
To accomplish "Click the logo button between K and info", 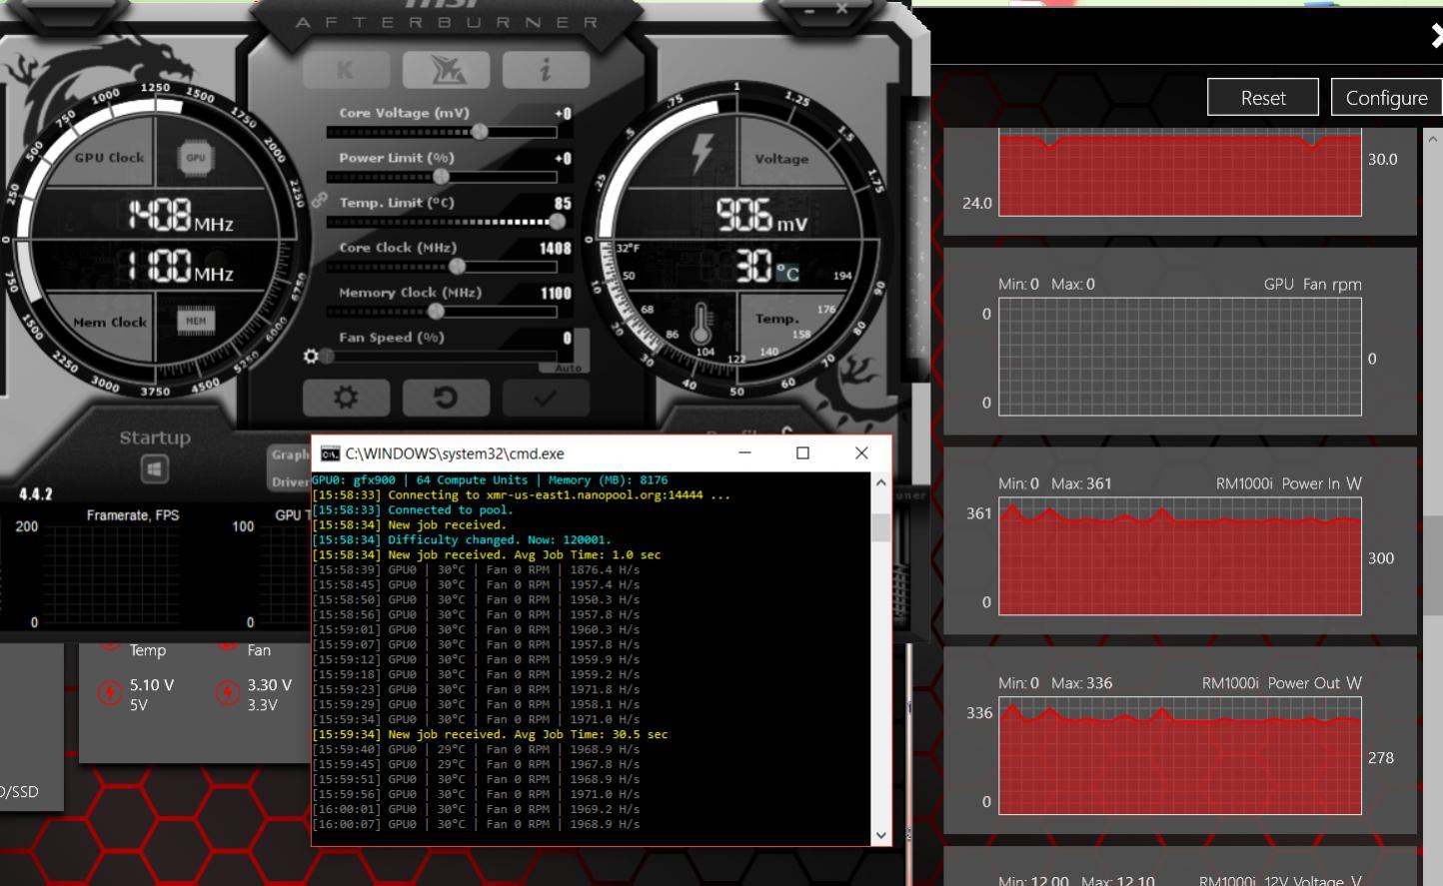I will [446, 70].
